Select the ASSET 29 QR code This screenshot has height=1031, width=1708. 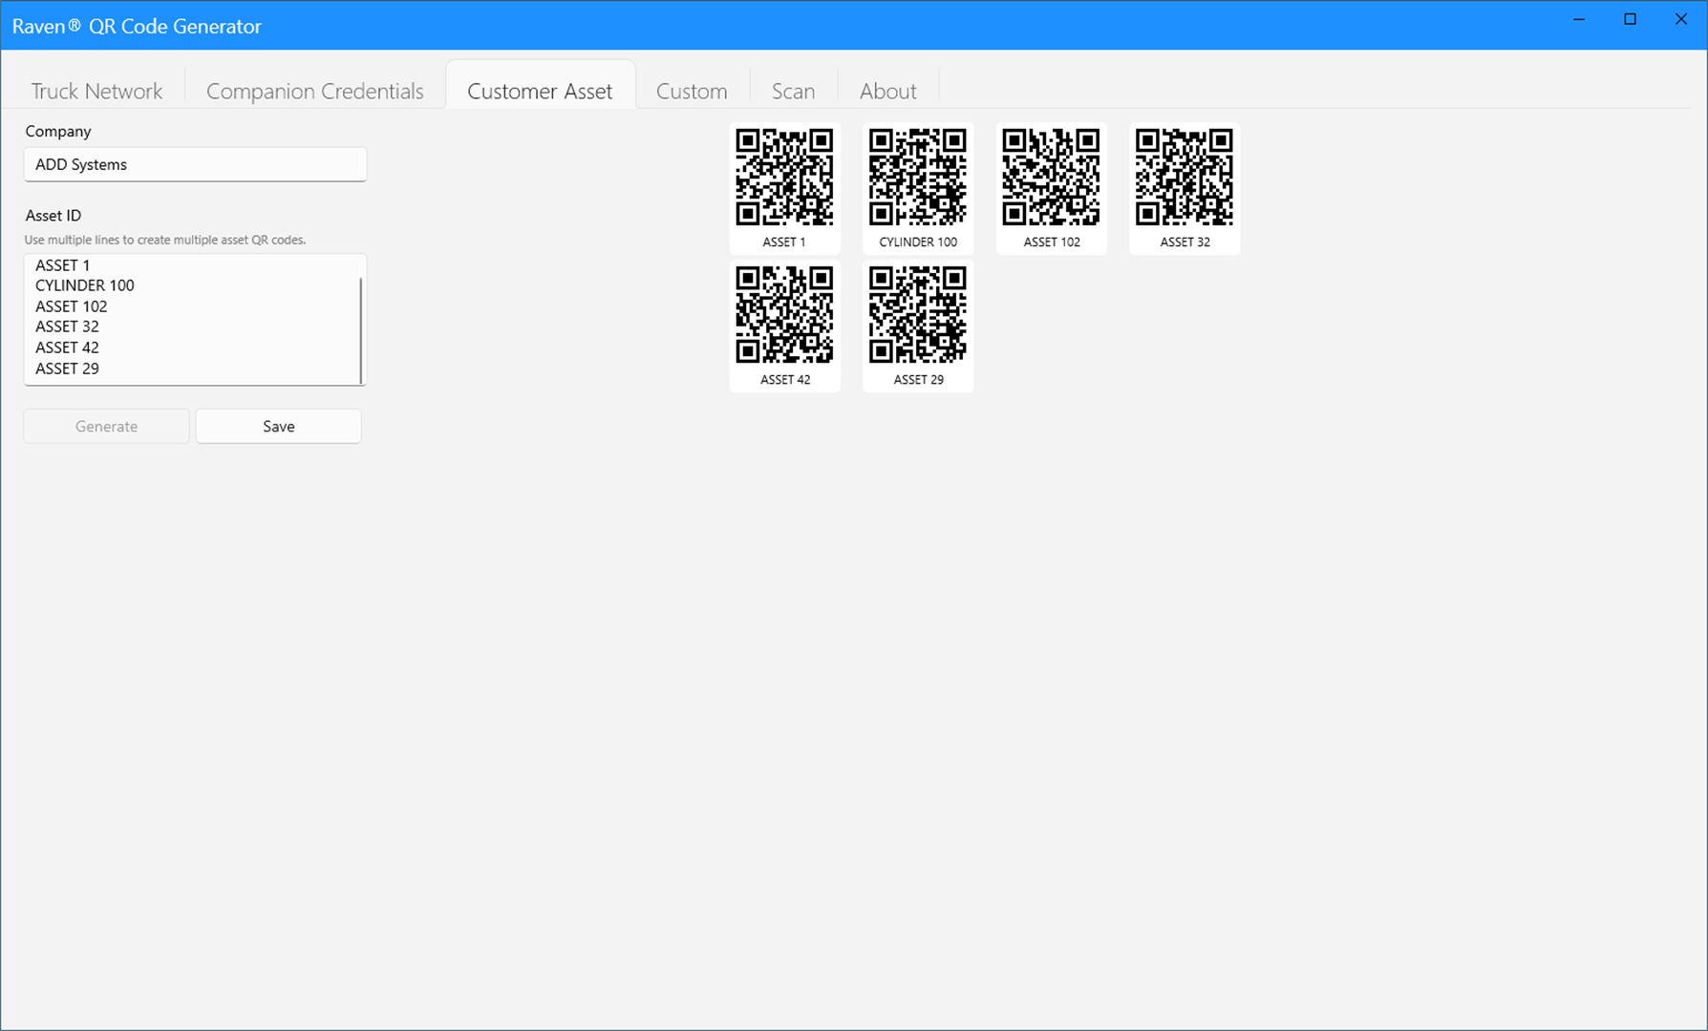[917, 325]
